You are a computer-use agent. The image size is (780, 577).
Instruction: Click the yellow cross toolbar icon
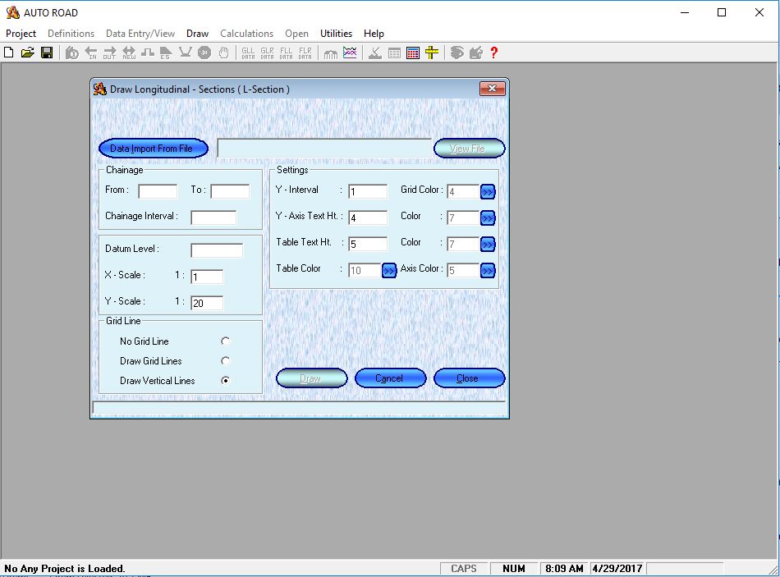[x=432, y=53]
